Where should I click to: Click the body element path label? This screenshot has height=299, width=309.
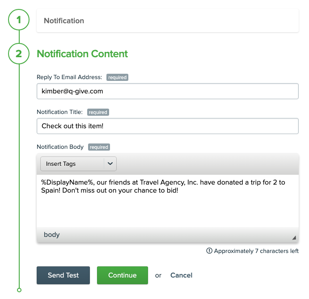point(52,235)
